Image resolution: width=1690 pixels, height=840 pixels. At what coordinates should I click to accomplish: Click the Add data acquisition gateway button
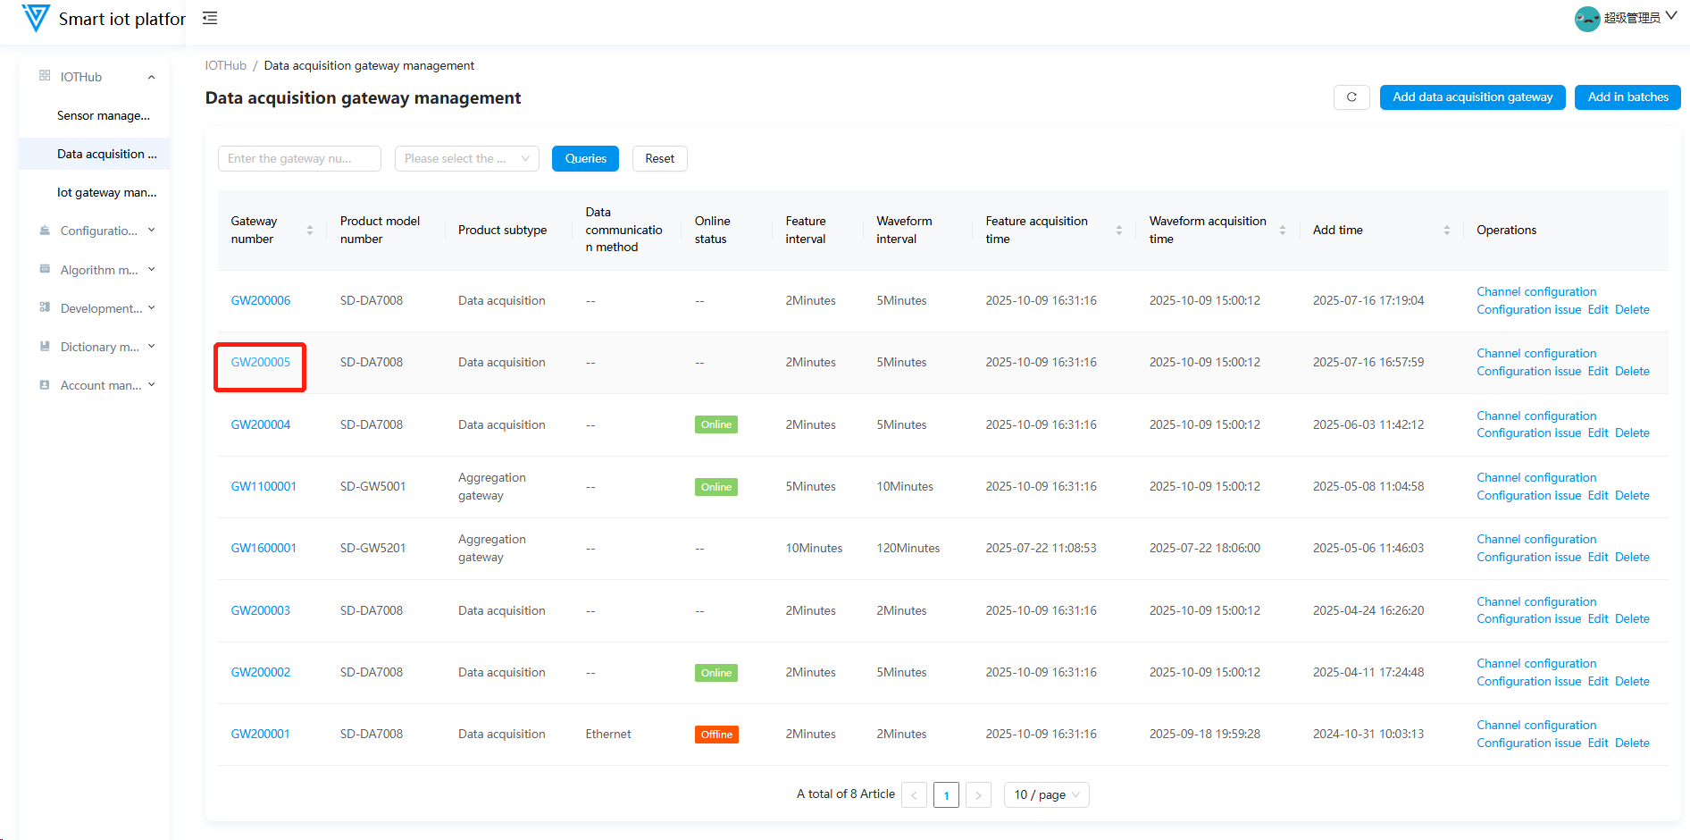point(1472,97)
